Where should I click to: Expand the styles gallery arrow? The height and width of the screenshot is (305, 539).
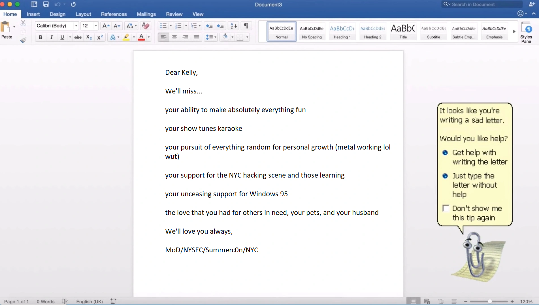coord(514,31)
